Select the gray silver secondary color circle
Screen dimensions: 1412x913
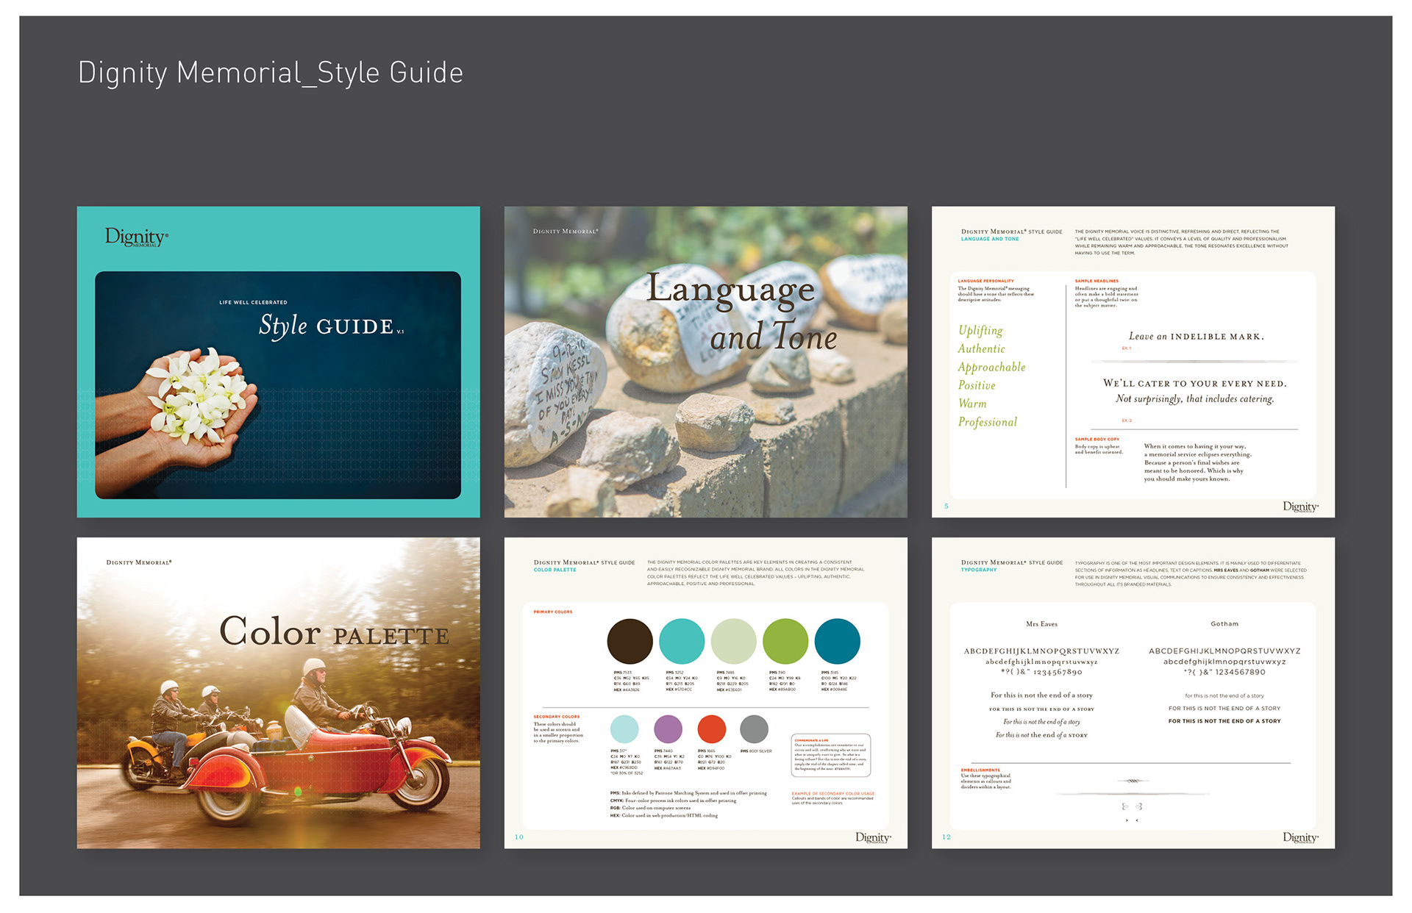[x=754, y=729]
